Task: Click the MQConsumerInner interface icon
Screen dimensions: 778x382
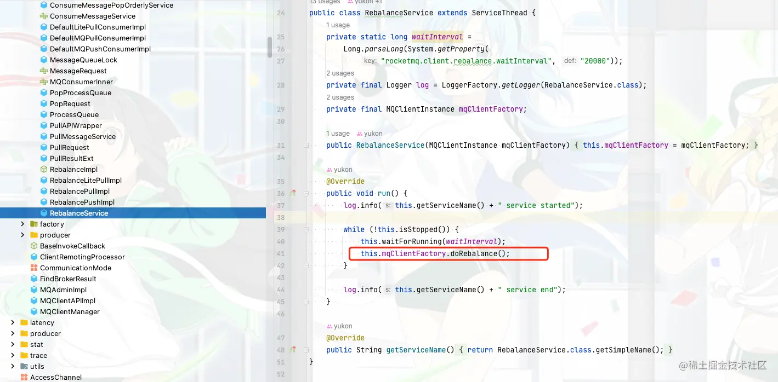Action: [x=44, y=82]
